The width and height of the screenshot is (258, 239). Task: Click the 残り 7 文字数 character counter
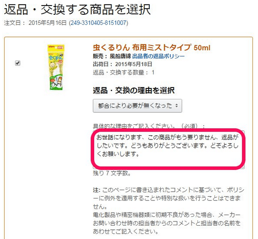click(112, 173)
